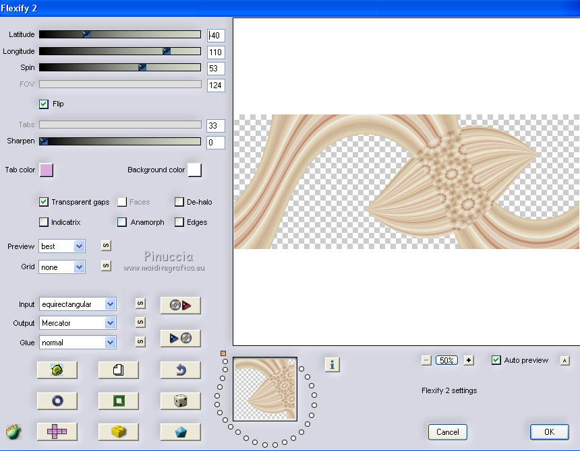Enable the Edges checkbox

[x=179, y=222]
